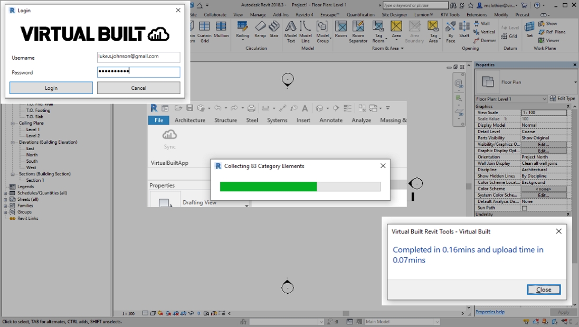Click the Password input field
This screenshot has height=327, width=579.
138,72
